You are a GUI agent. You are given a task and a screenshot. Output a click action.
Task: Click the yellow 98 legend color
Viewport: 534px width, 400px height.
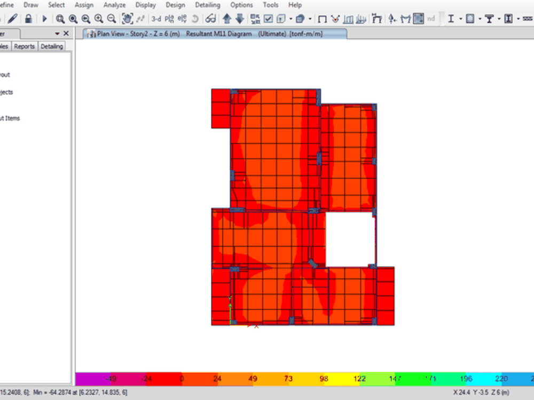(342, 379)
